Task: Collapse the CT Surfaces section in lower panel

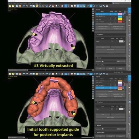Action: click(96, 102)
